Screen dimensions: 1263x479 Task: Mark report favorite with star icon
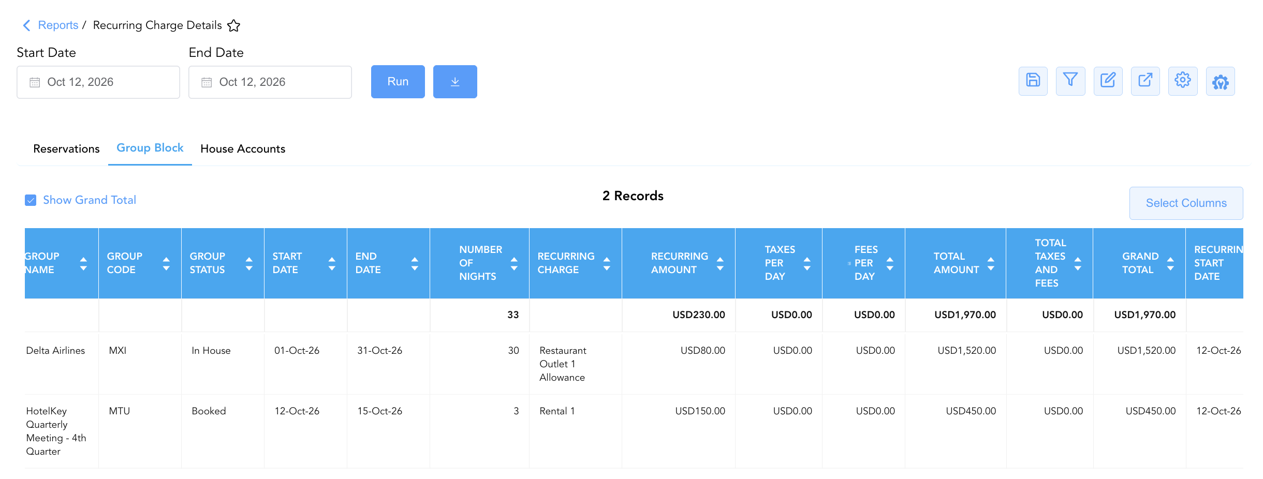tap(234, 25)
